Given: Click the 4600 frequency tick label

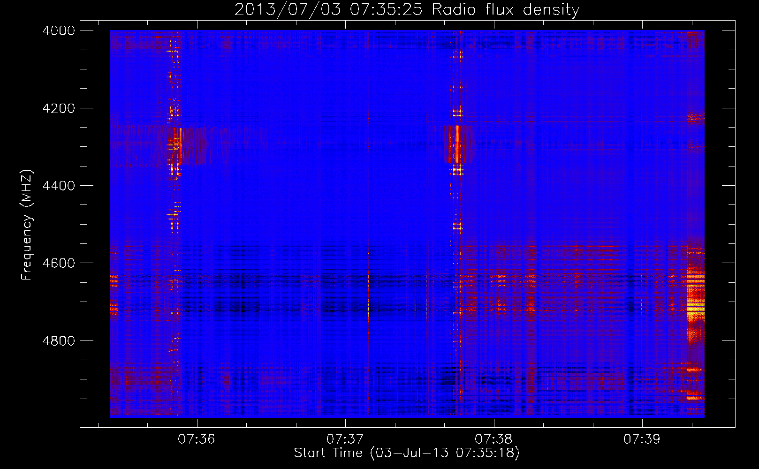Looking at the screenshot, I should (x=59, y=263).
